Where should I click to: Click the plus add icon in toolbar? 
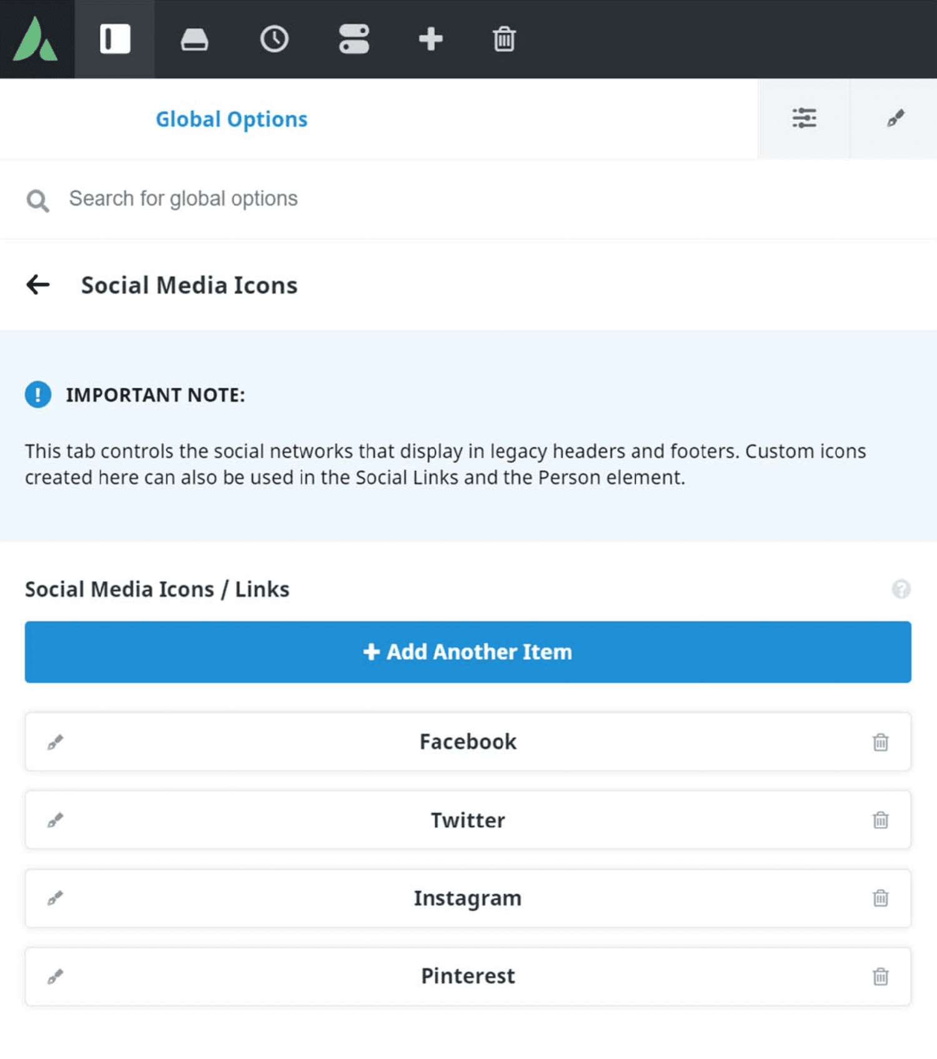click(430, 39)
